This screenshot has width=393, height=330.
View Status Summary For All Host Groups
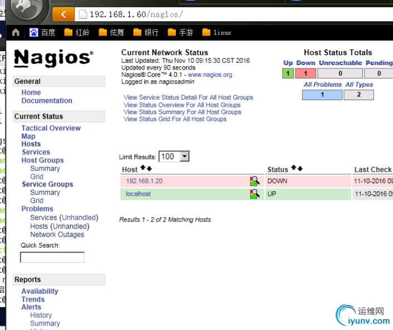tap(183, 112)
